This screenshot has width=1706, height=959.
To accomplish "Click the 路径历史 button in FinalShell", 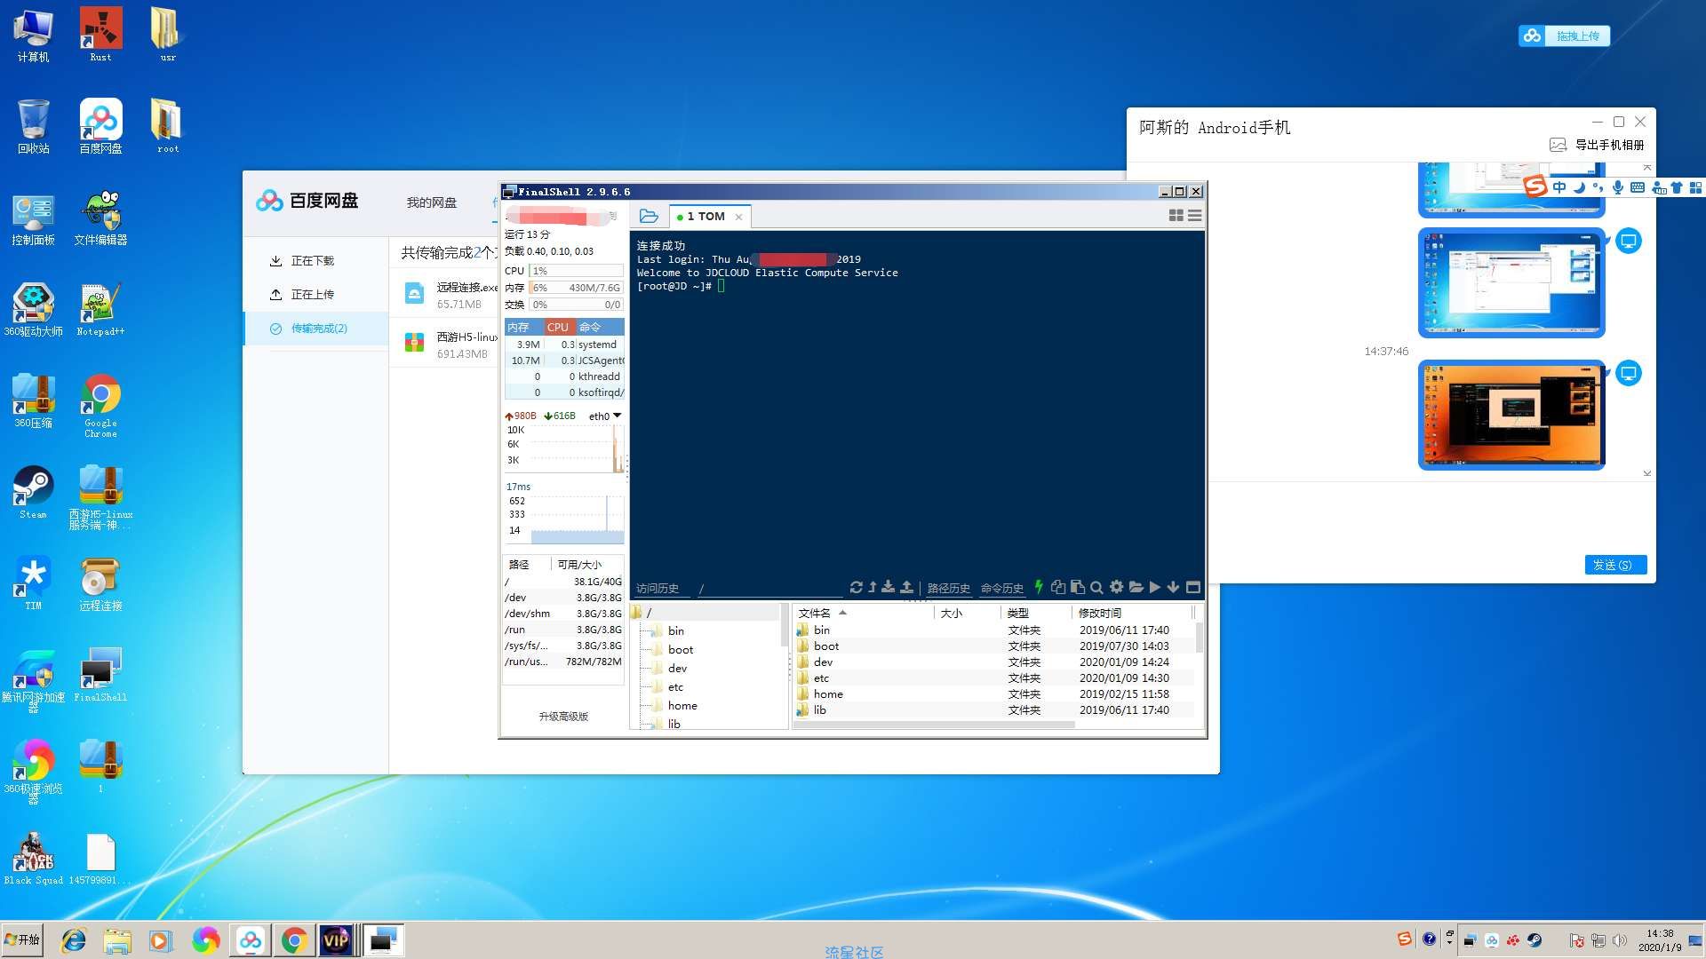I will [x=949, y=588].
